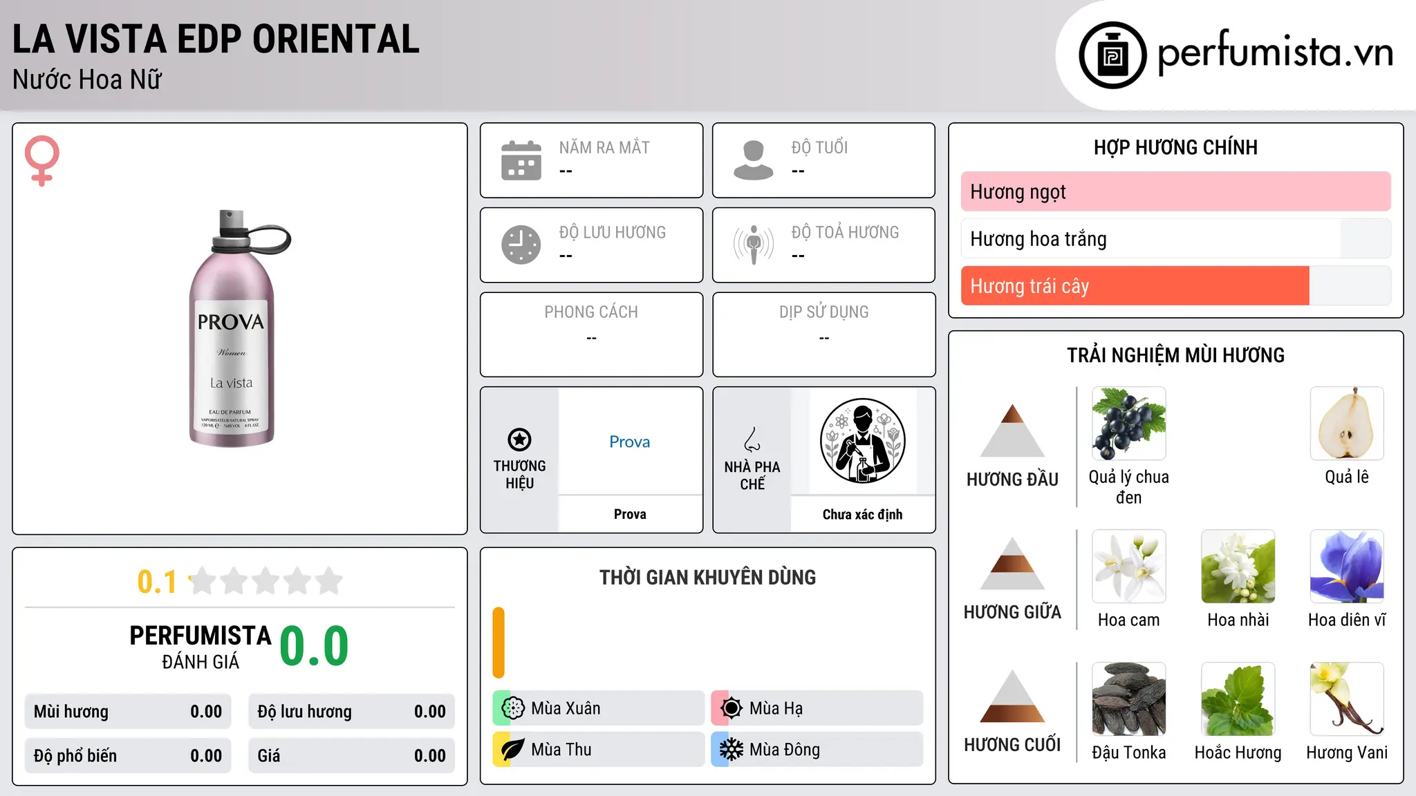Image resolution: width=1416 pixels, height=796 pixels.
Task: Select the Hương trái cây accord bar
Action: (1175, 286)
